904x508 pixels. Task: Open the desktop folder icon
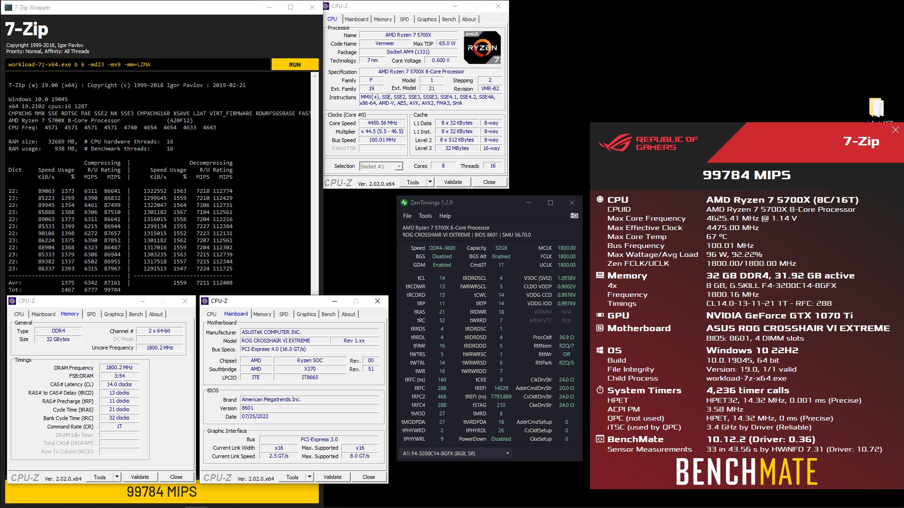876,107
